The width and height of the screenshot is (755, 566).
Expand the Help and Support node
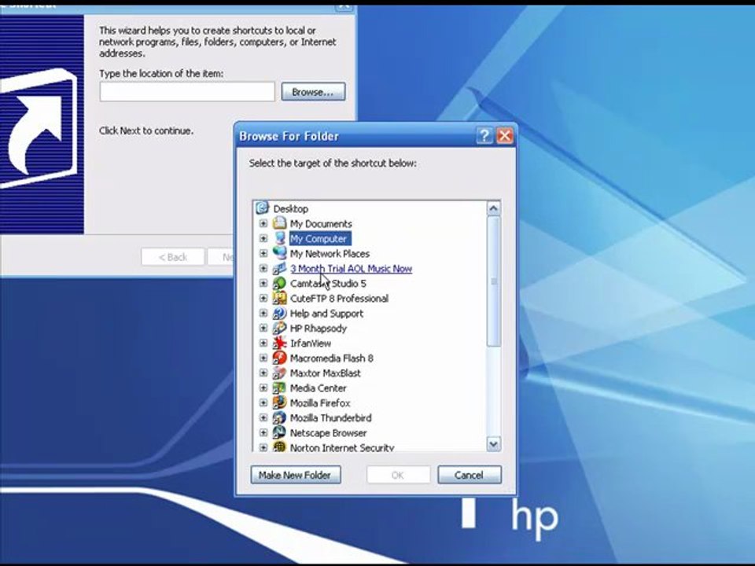click(263, 313)
